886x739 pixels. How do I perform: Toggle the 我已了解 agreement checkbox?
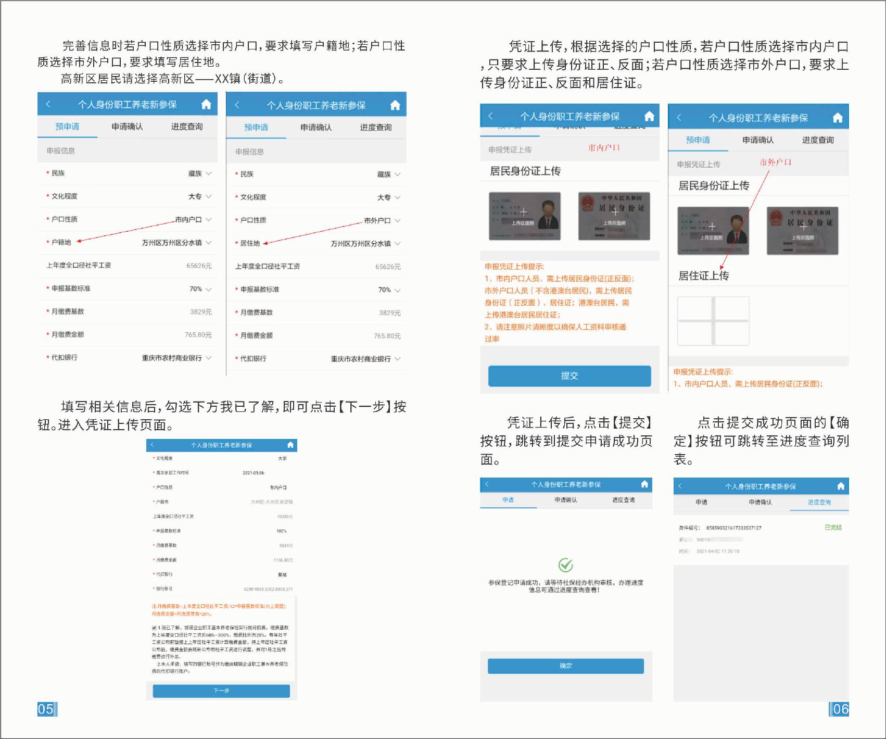154,628
